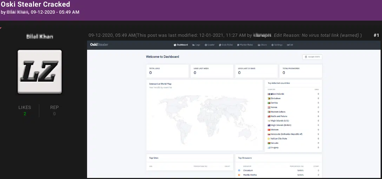Viewport: 382px width, 179px height.
Task: Select the Virgin Islands (British) row text
Action: [281, 125]
